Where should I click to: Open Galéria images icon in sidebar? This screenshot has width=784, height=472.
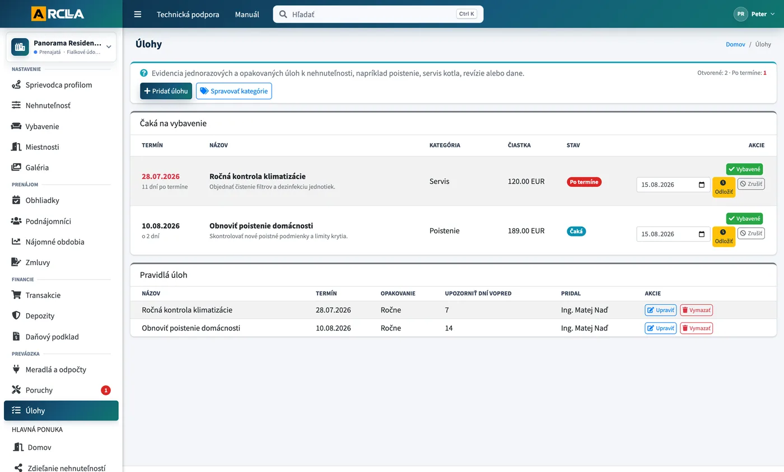[x=16, y=167]
